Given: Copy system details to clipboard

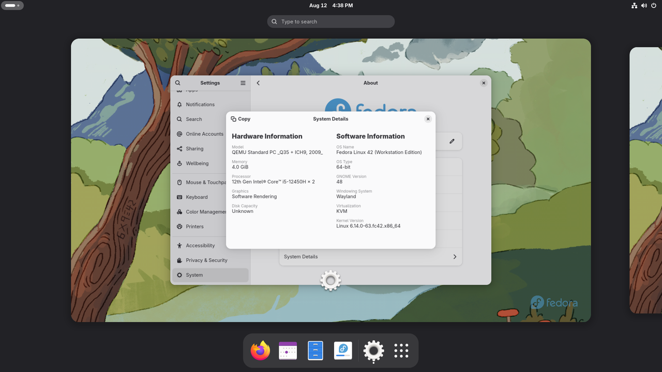Looking at the screenshot, I should click(240, 119).
